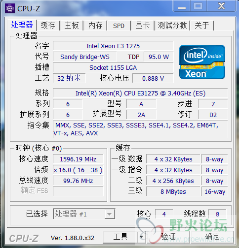Select the specification Intel(R) Xeon(R) CPU field
Screen dimensions: 239x248
(x=140, y=93)
